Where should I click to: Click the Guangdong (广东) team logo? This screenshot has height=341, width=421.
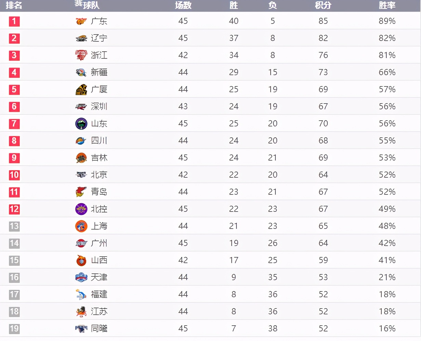click(81, 21)
